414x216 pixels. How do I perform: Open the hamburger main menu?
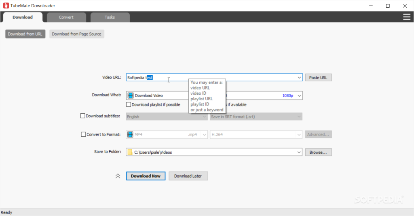tap(407, 17)
